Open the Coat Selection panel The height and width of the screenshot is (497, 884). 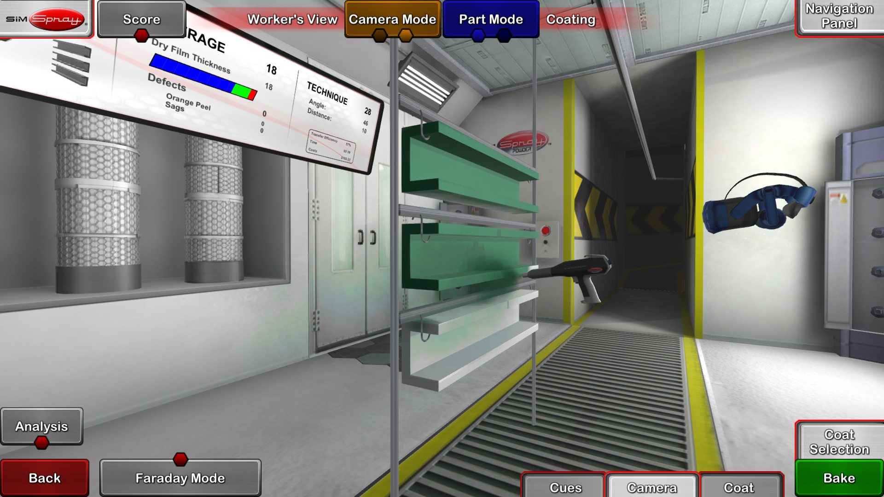tap(839, 442)
